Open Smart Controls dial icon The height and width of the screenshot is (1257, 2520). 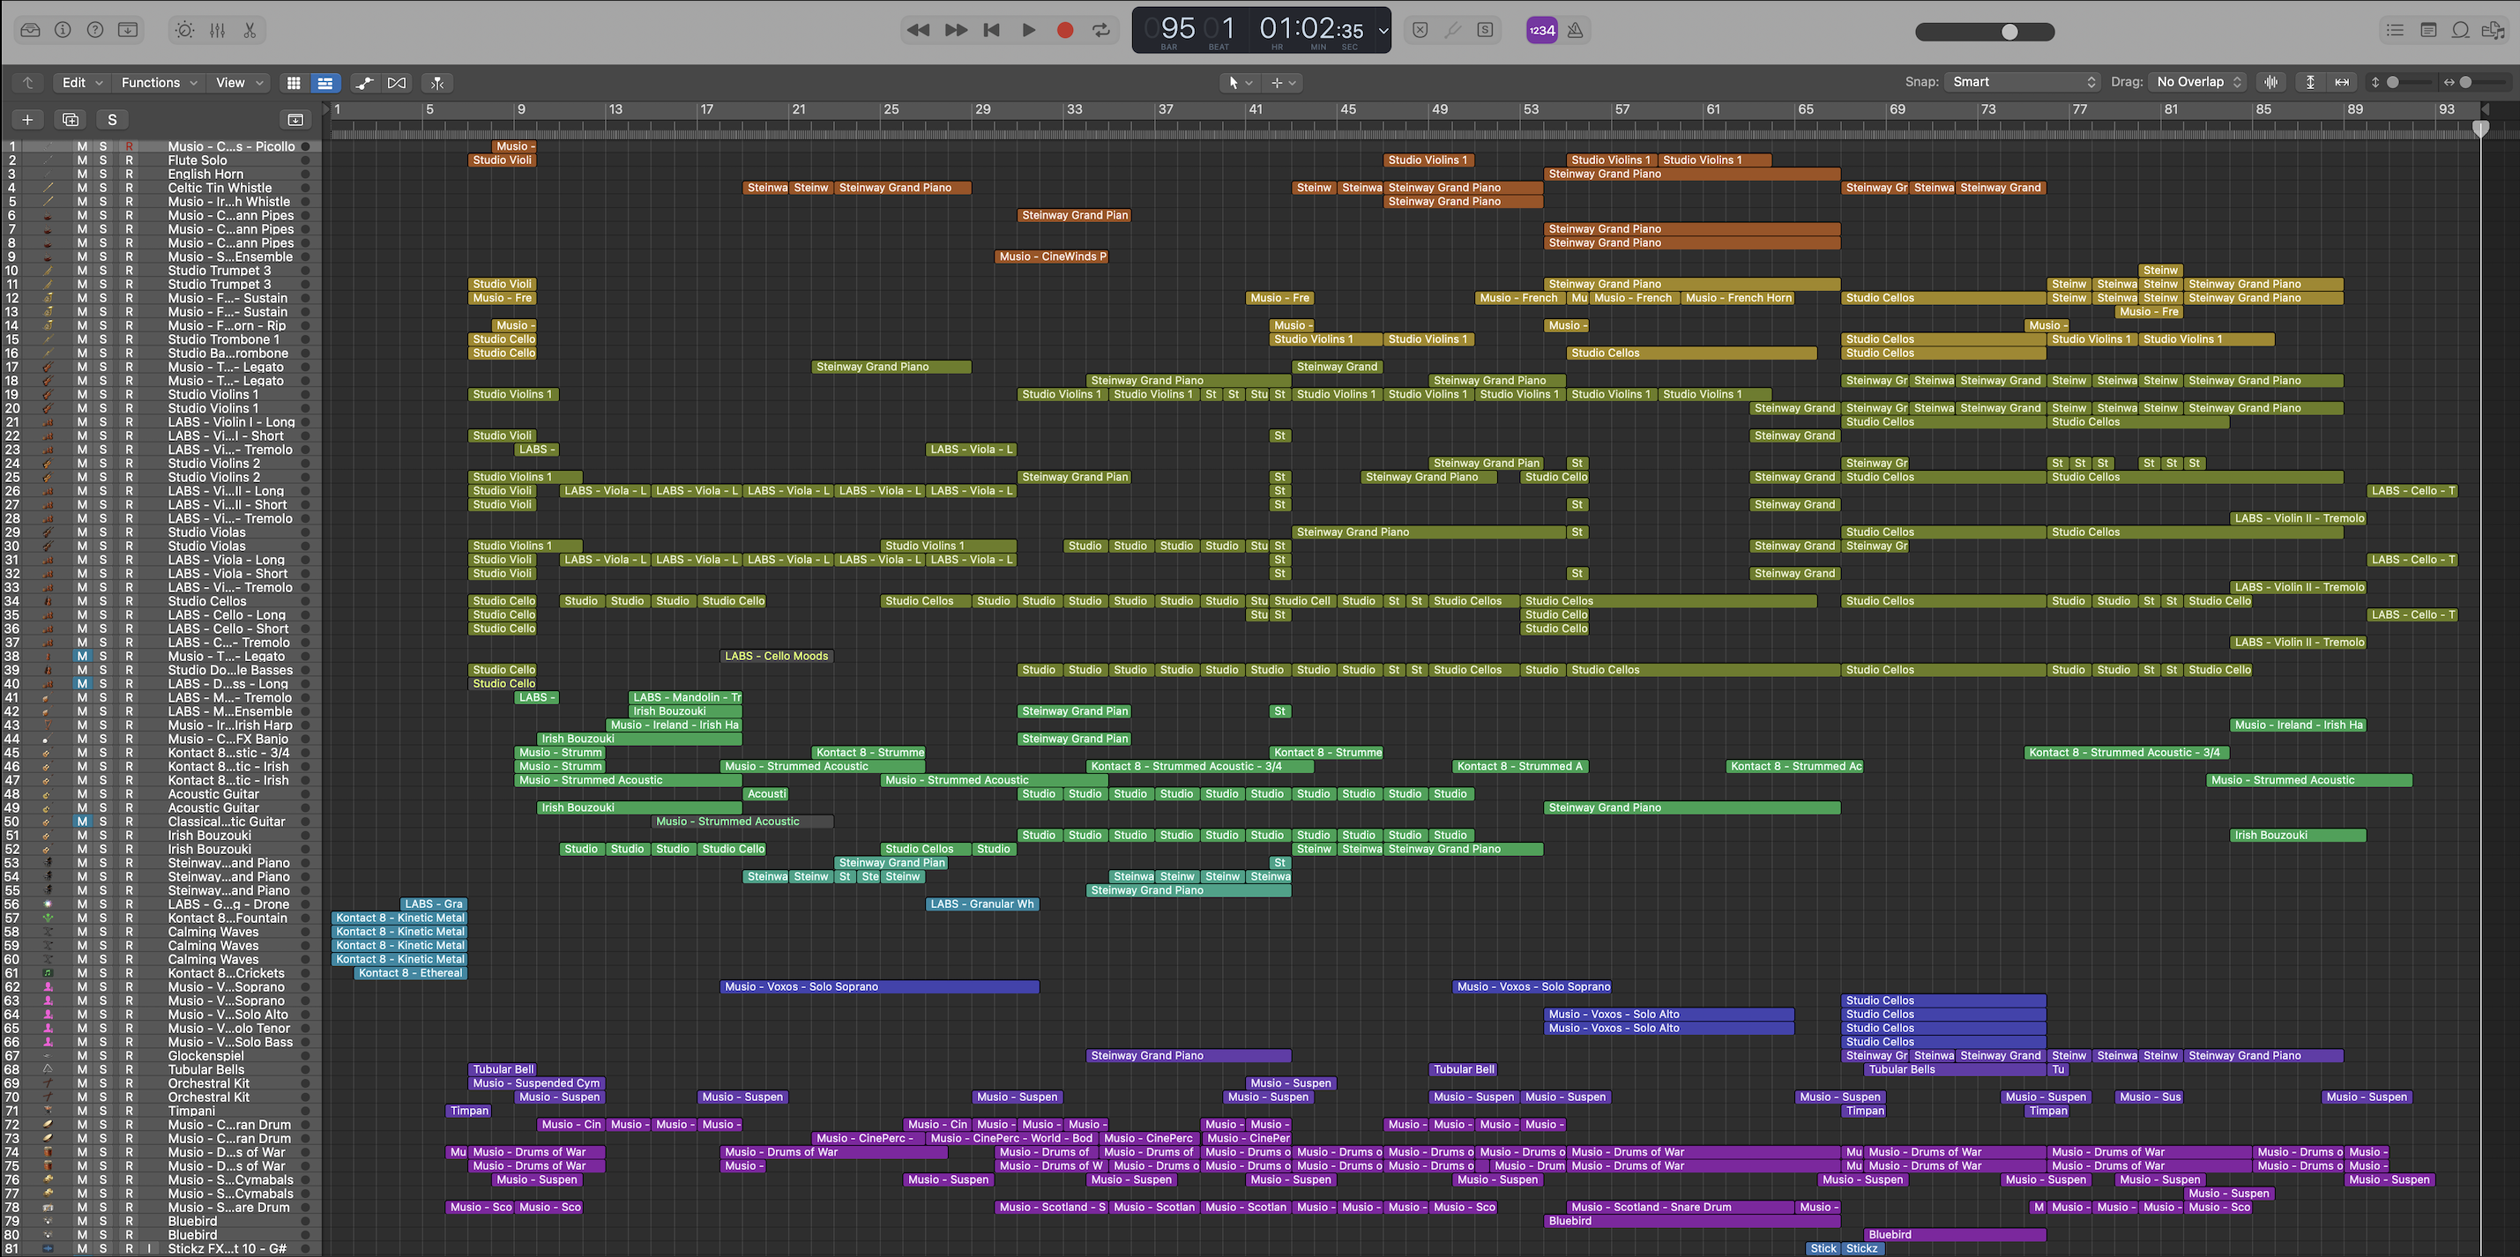point(184,30)
